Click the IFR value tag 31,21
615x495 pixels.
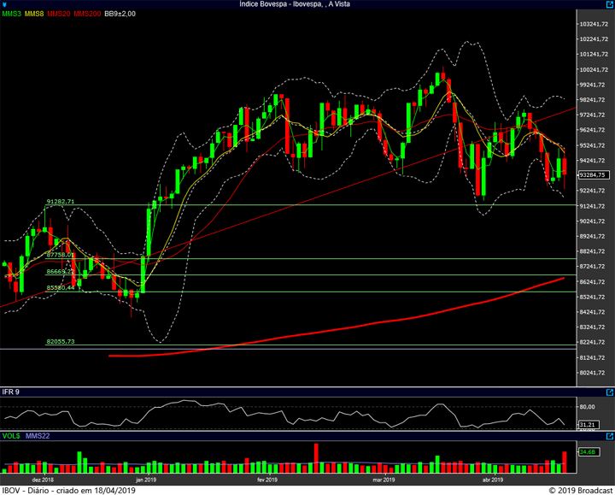587,425
